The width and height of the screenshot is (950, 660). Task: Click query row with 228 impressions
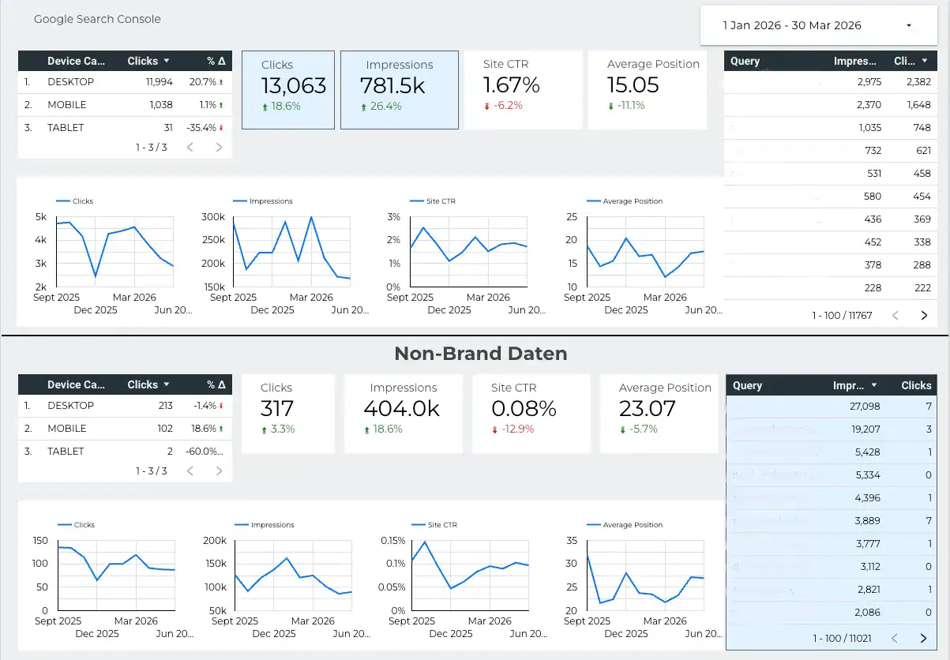(831, 288)
